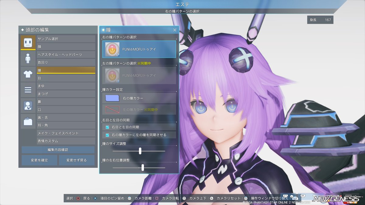
Task: Toggle the 右目と左目の同期 checkbox
Action: pos(107,127)
